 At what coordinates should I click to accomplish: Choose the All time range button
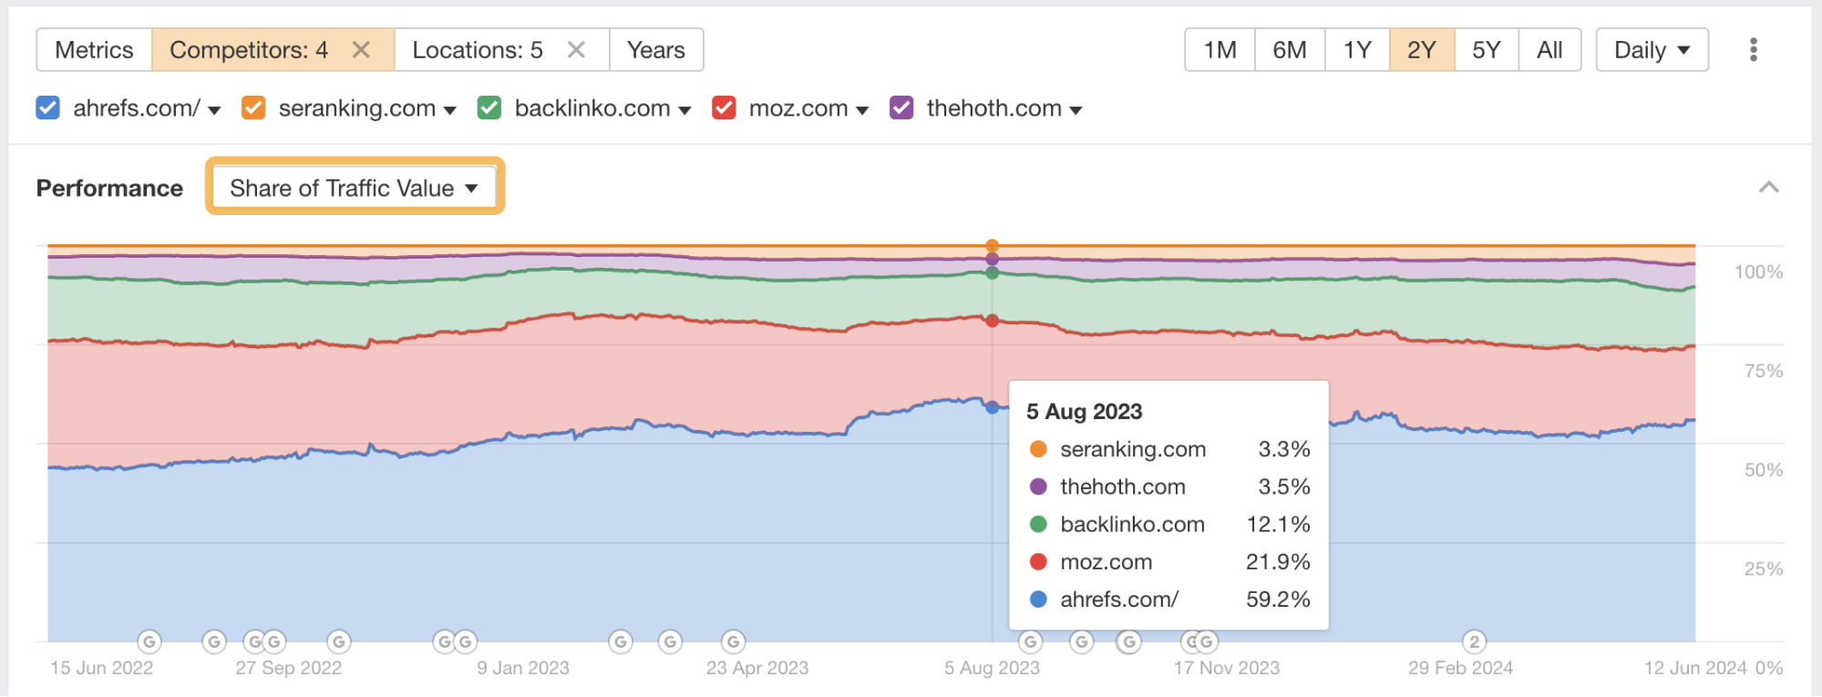1549,50
